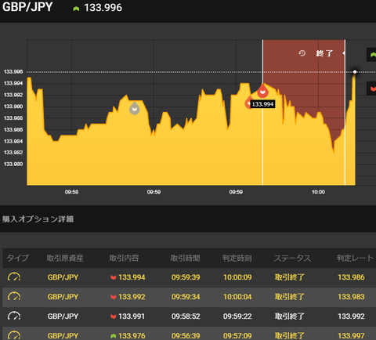
Task: Click settlement rate 133.997
Action: click(x=351, y=335)
